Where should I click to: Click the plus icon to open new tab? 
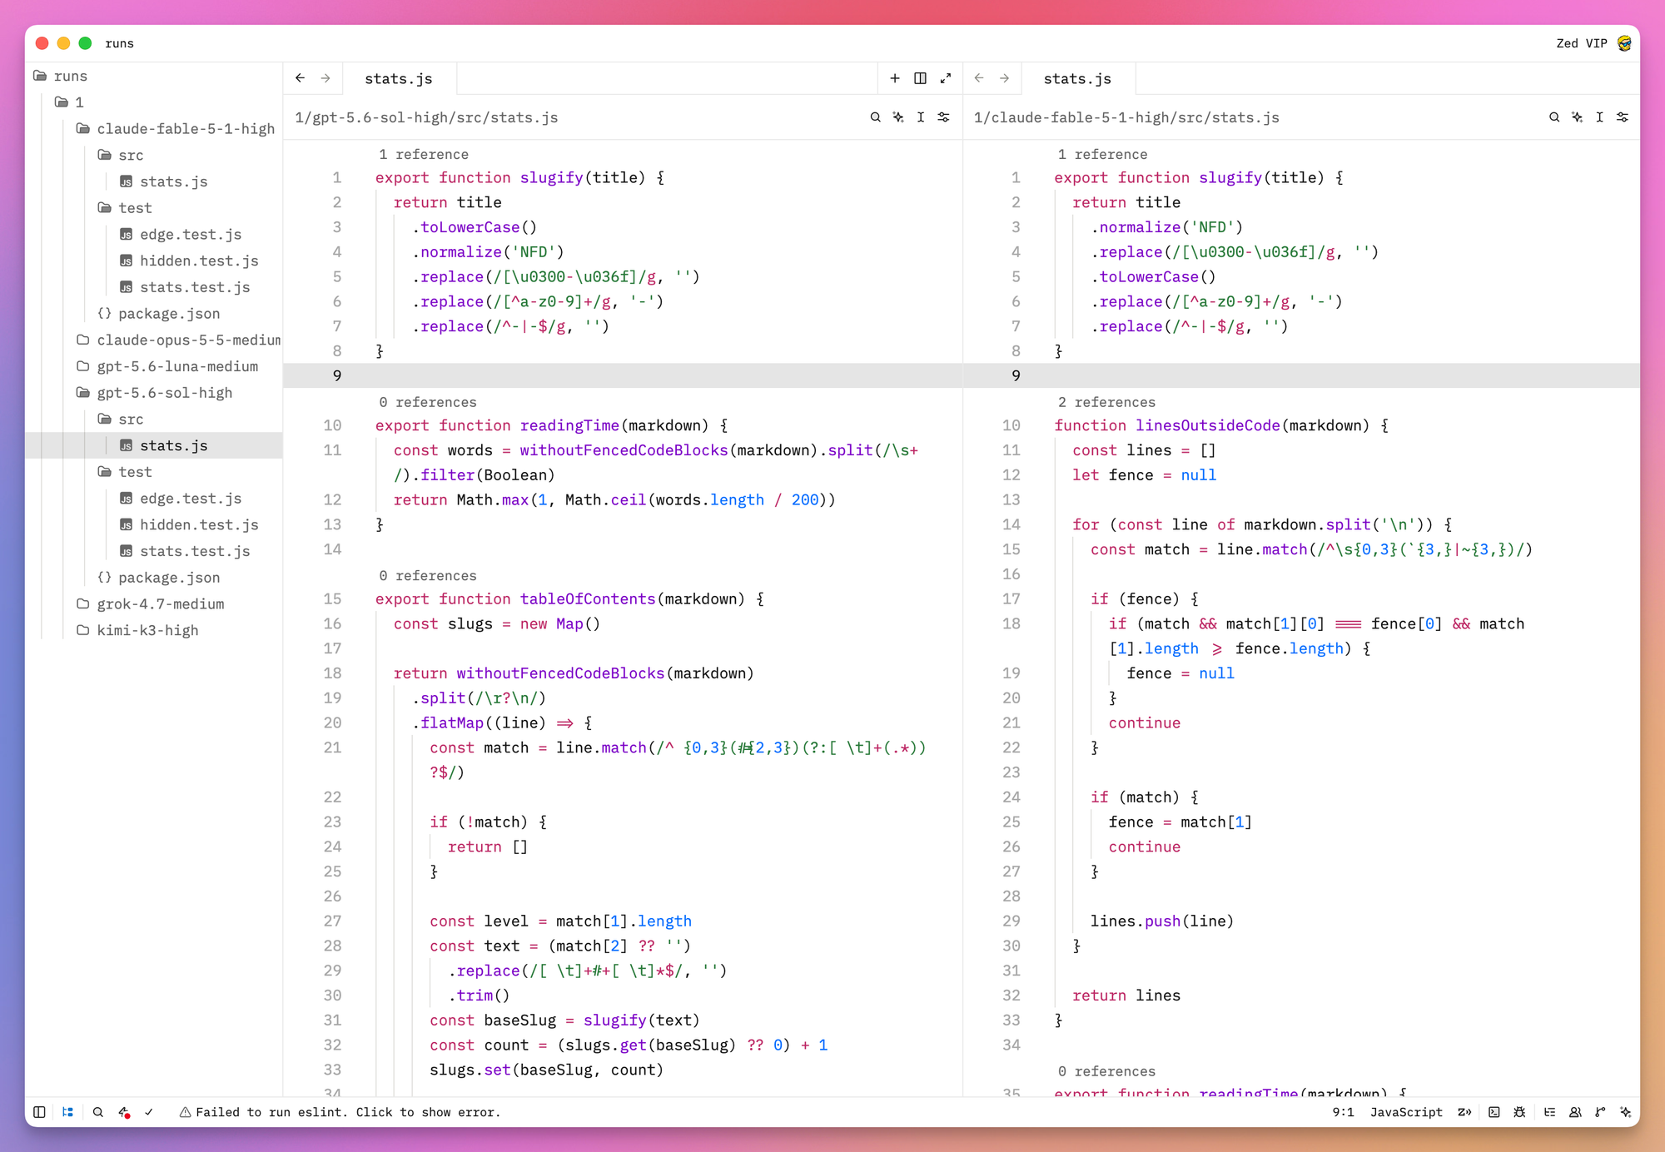pos(895,78)
